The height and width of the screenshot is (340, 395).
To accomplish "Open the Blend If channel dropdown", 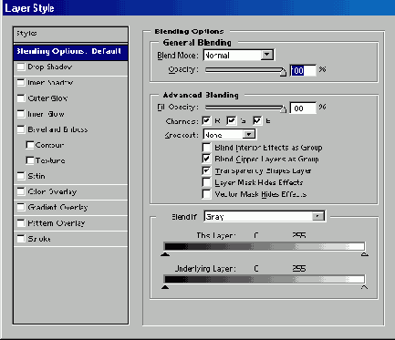I will click(x=265, y=216).
